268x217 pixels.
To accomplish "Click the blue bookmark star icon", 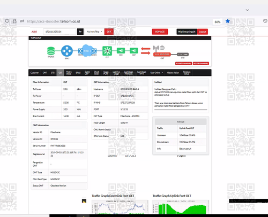I will coord(227,21).
